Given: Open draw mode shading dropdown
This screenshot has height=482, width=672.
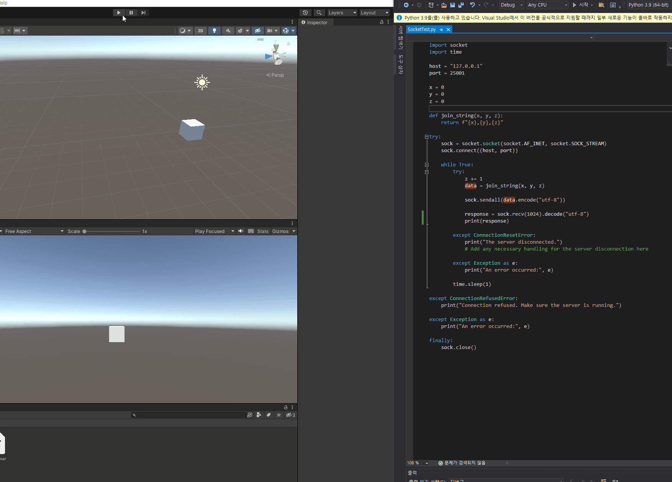Looking at the screenshot, I should point(185,31).
